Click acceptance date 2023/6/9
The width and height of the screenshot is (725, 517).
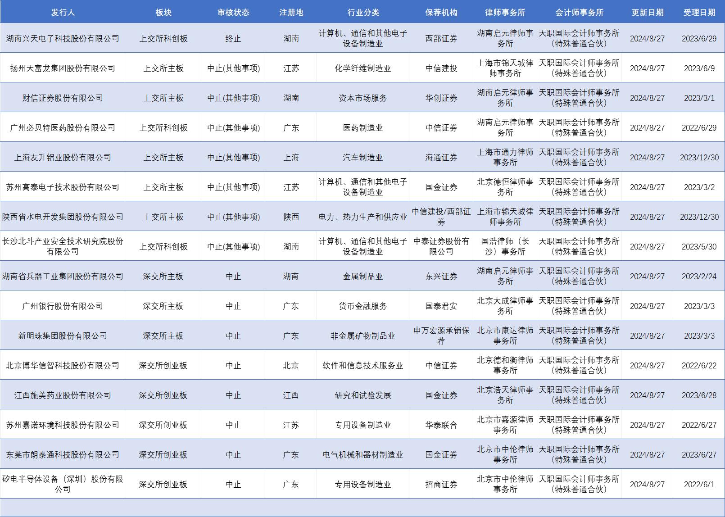click(x=699, y=68)
